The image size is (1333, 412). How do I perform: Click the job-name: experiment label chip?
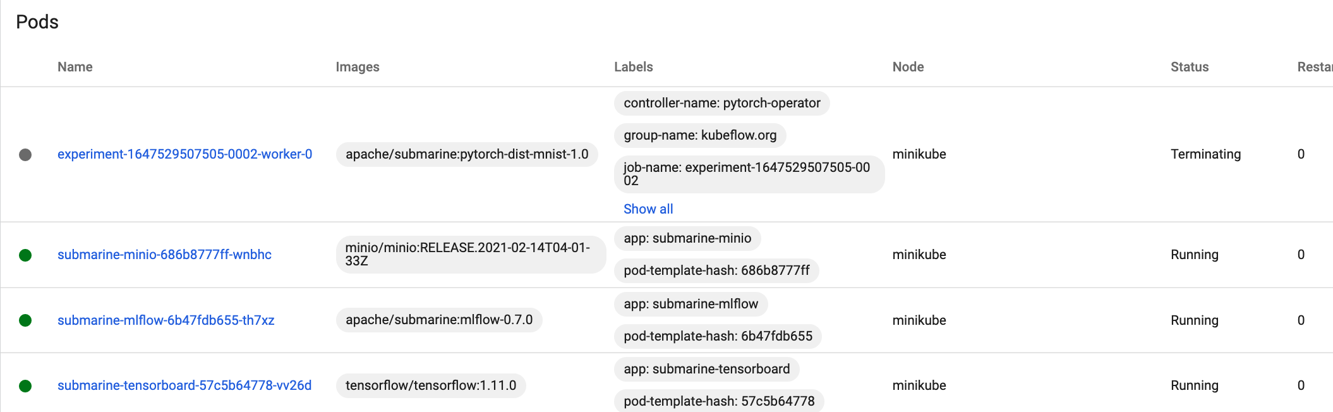tap(749, 174)
